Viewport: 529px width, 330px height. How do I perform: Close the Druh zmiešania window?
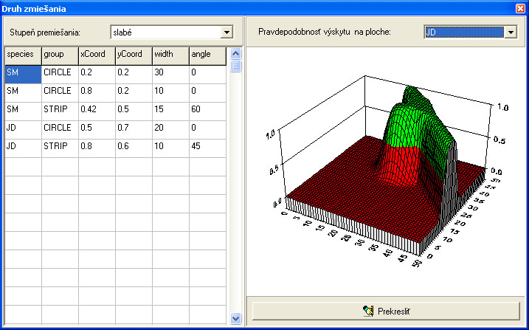tap(519, 9)
